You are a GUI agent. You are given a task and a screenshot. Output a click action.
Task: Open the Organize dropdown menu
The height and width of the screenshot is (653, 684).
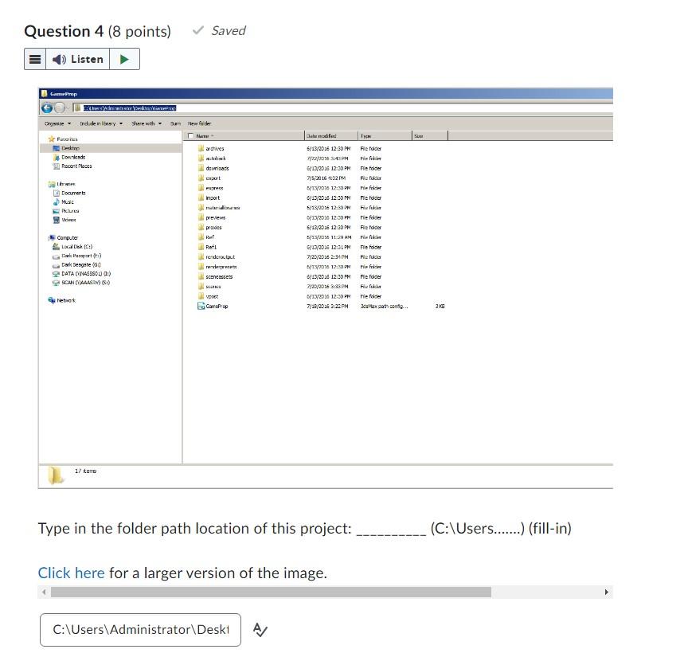56,123
